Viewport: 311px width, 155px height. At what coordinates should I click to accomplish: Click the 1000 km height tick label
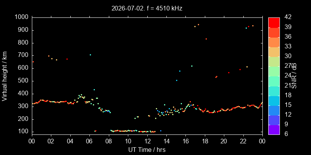click(22, 17)
